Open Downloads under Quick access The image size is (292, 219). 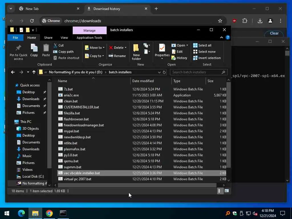tap(31, 99)
